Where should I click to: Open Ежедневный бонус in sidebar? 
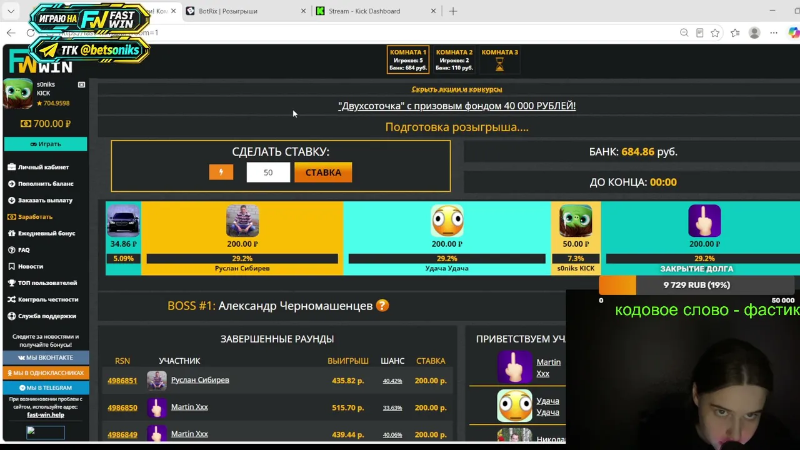tap(41, 234)
